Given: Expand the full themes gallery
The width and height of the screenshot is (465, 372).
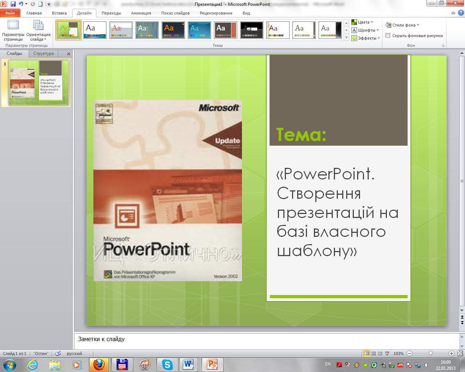Looking at the screenshot, I should pyautogui.click(x=346, y=37).
